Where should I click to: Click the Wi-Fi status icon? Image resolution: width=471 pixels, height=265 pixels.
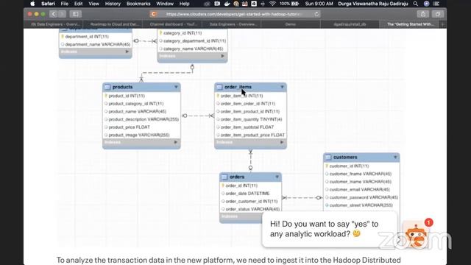point(272,4)
